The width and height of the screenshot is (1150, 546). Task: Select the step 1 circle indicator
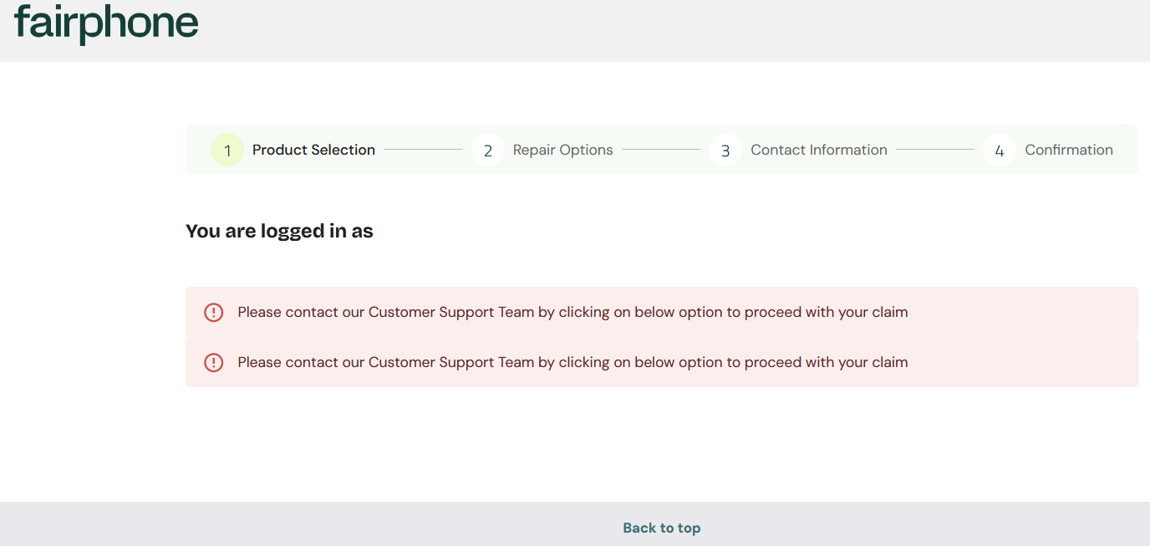click(227, 151)
